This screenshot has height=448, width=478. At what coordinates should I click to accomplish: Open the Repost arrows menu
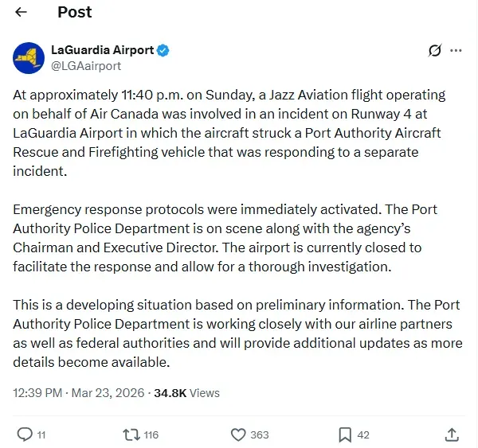[127, 434]
